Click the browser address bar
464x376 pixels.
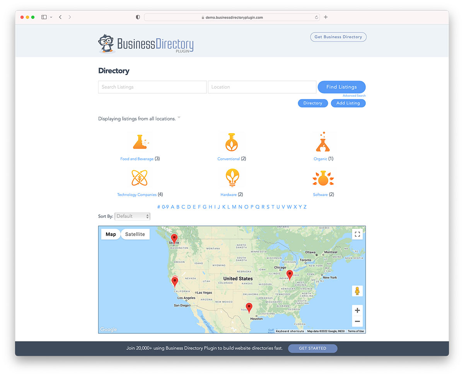[x=232, y=17]
